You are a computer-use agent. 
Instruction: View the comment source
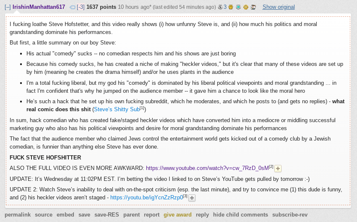pos(44,215)
